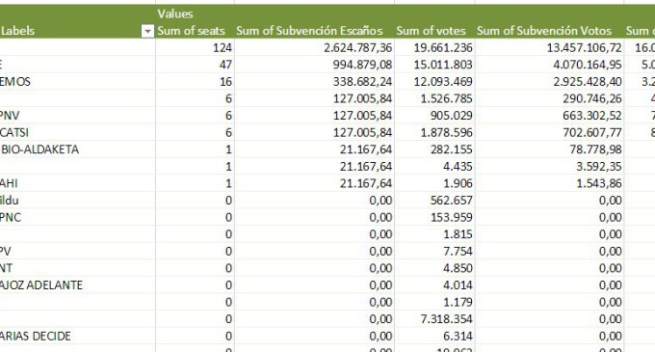The height and width of the screenshot is (352, 655).
Task: Select the BIO-ALDAKETA row label
Action: point(39,149)
